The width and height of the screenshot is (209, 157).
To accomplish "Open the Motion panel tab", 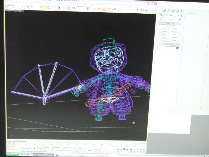I will 173,11.
